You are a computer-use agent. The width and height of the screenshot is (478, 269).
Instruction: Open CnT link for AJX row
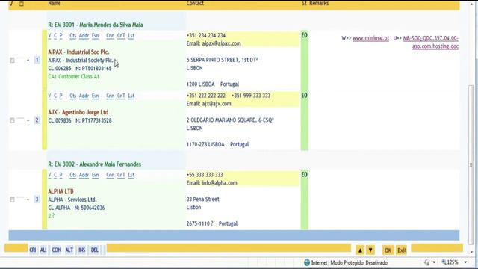click(x=121, y=96)
